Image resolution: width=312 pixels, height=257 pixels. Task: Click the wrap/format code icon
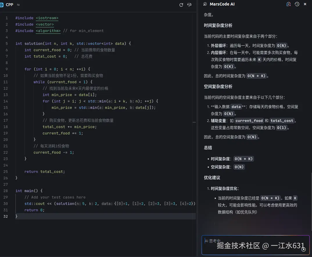tap(189, 5)
